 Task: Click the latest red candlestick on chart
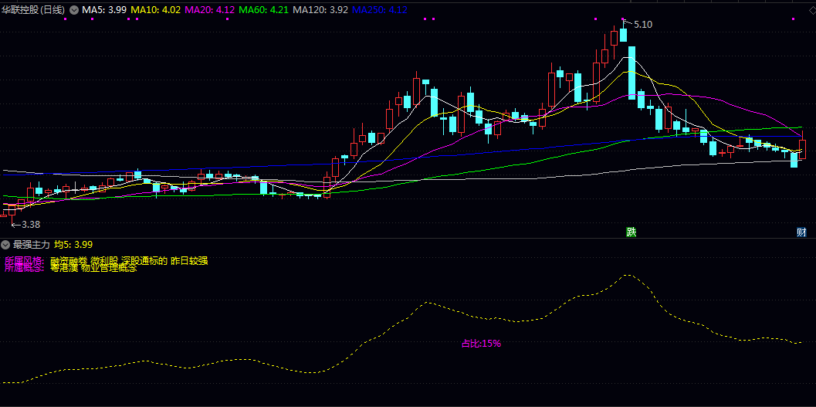pyautogui.click(x=803, y=149)
